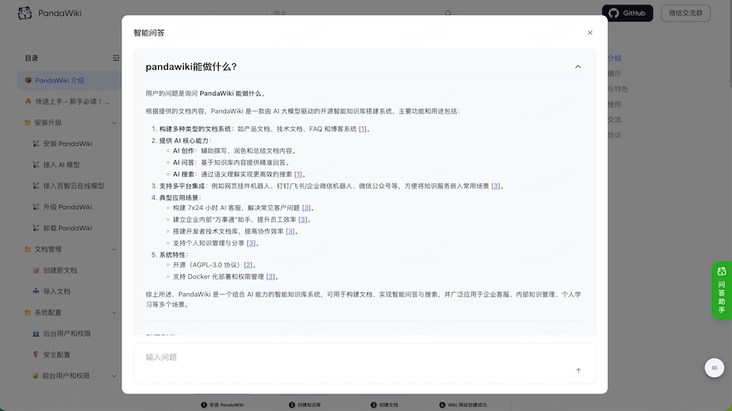Open citation [2] next to AGPL-3.0 协议
This screenshot has width=732, height=411.
click(248, 265)
